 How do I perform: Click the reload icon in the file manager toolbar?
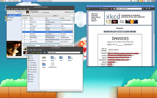pos(41,53)
